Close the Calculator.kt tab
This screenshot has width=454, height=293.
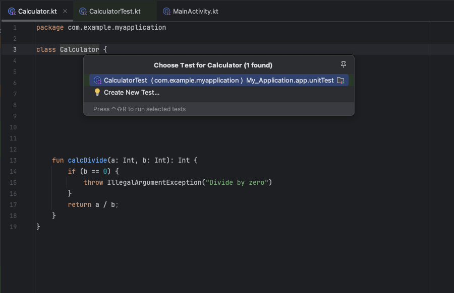click(x=65, y=11)
